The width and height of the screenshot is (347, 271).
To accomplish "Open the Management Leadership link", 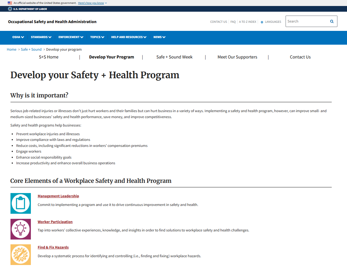I will [x=58, y=196].
